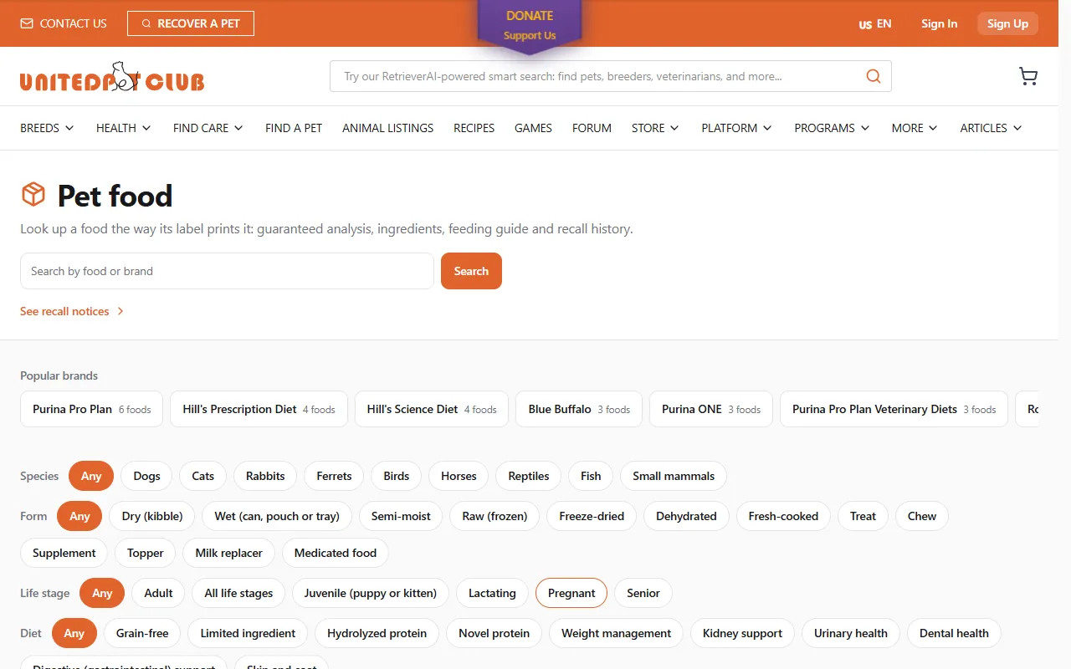Open Animal Listings page
The width and height of the screenshot is (1071, 669).
388,128
